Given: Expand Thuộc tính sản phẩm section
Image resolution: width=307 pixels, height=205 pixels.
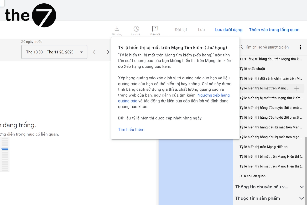Looking at the screenshot, I should 302,198.
